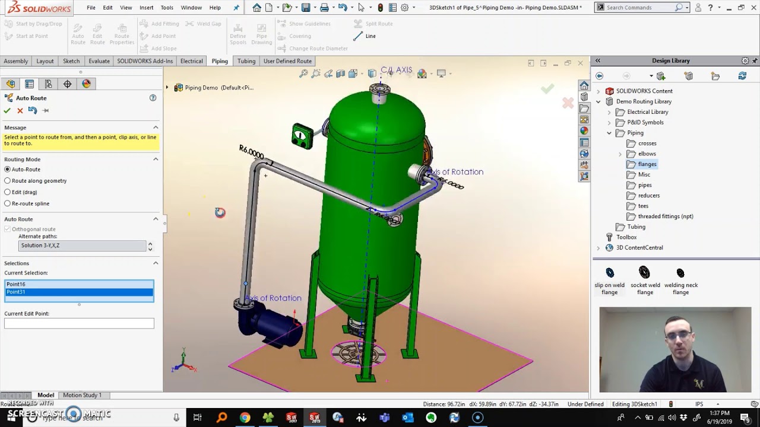Screen dimensions: 760x427
Task: Select Point16 in Current Selection list
Action: click(x=79, y=285)
